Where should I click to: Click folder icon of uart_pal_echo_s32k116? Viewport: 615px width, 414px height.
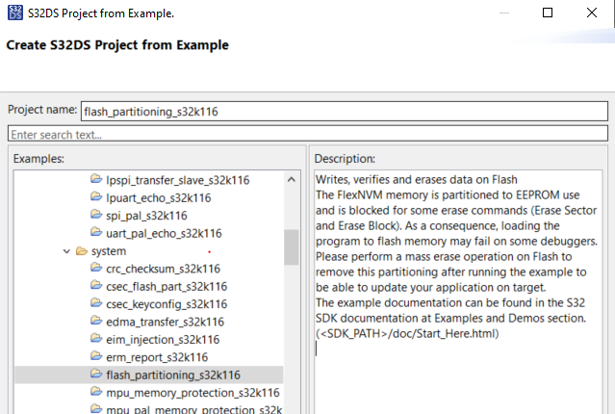pyautogui.click(x=96, y=232)
